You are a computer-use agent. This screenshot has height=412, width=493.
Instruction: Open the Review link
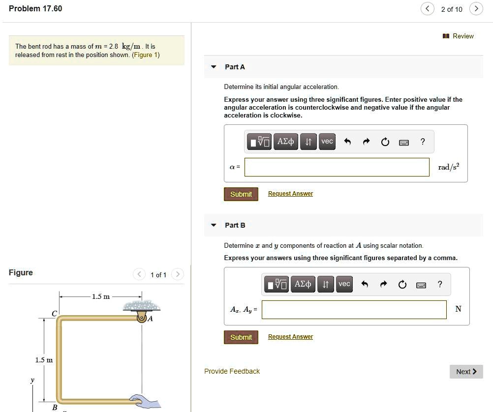(458, 36)
